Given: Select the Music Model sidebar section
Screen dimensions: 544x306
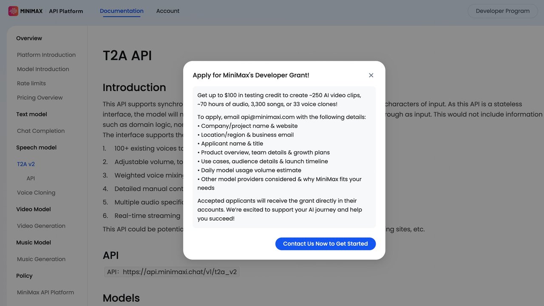Looking at the screenshot, I should click(34, 242).
